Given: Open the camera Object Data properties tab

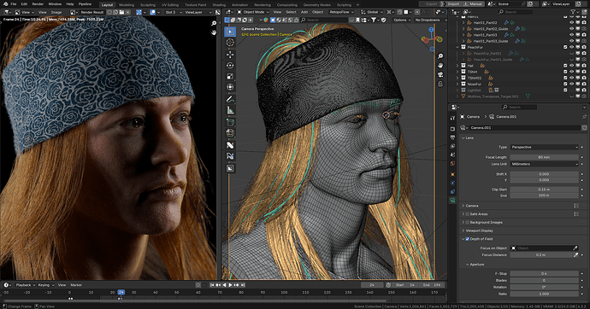Looking at the screenshot, I should [452, 200].
